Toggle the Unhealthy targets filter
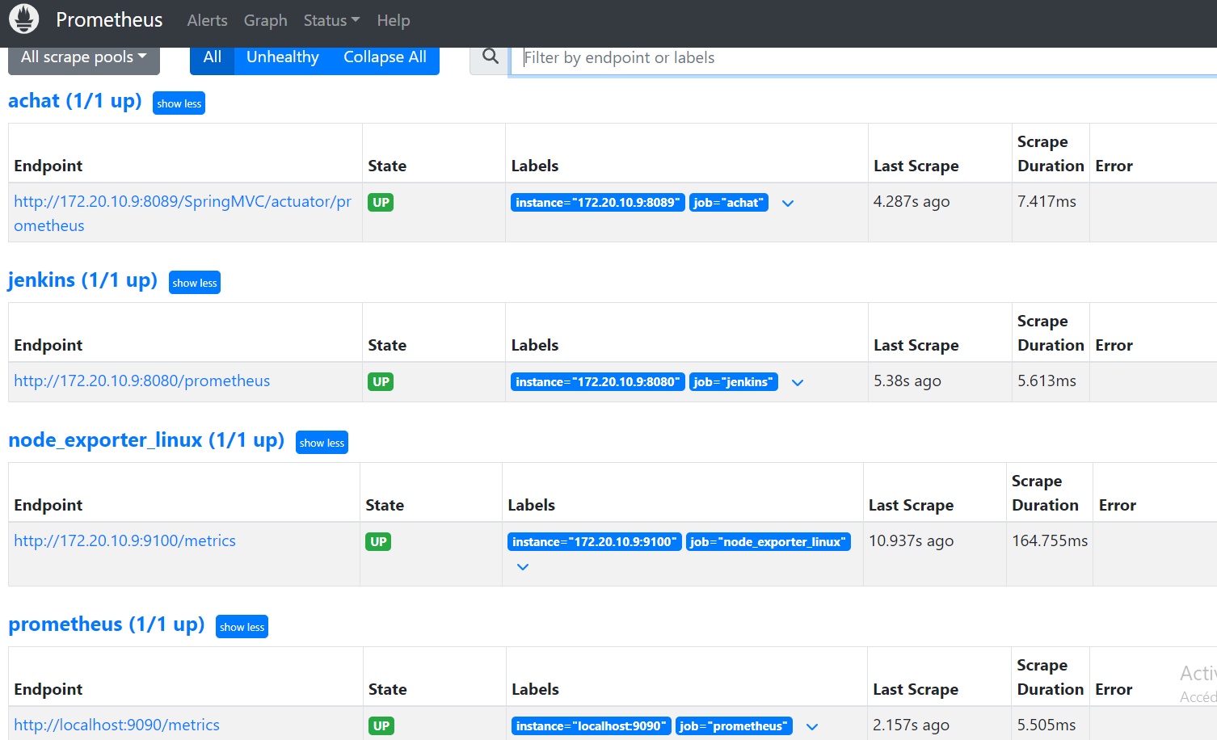The width and height of the screenshot is (1217, 740). pyautogui.click(x=282, y=57)
